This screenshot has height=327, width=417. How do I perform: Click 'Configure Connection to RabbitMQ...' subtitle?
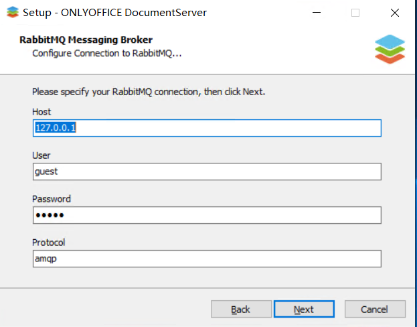(106, 53)
